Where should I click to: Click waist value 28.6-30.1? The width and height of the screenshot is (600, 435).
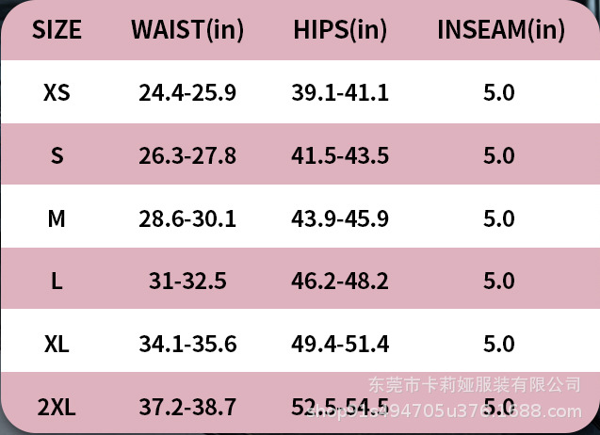(187, 218)
